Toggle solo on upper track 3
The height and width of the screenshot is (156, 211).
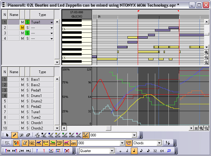pos(27,33)
